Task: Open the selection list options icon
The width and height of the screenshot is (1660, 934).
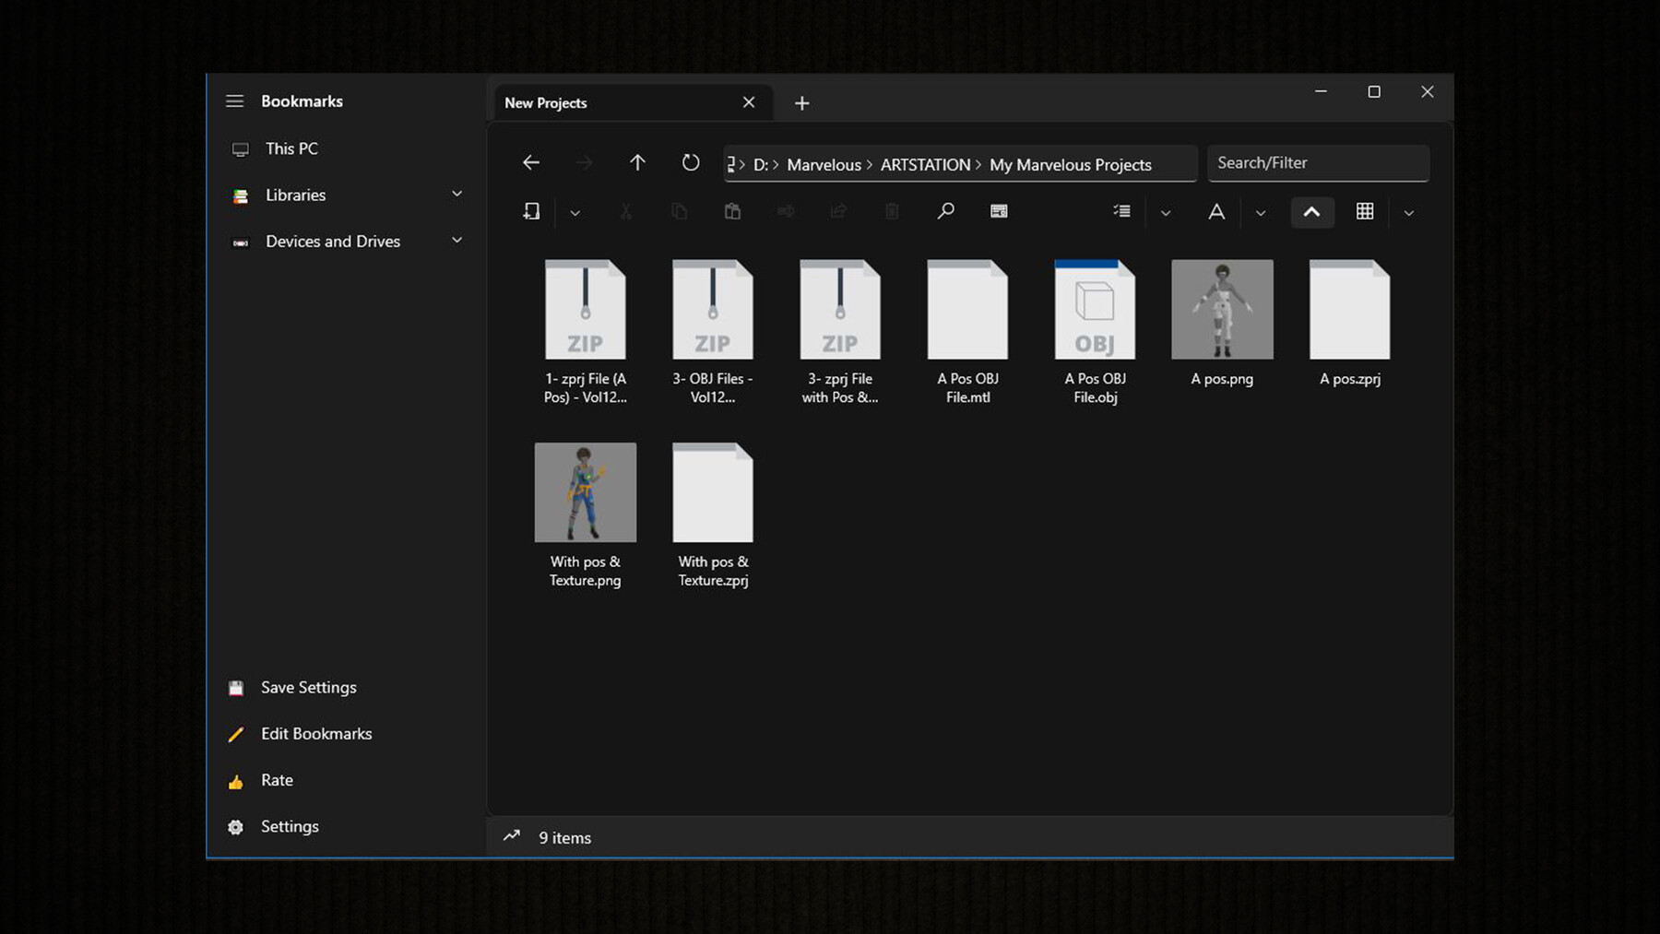Action: (x=1121, y=212)
